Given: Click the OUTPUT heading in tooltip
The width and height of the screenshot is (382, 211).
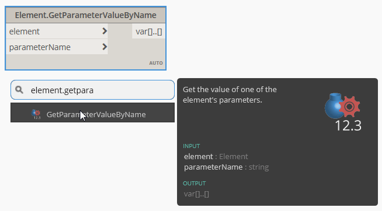Looking at the screenshot, I should 194,183.
